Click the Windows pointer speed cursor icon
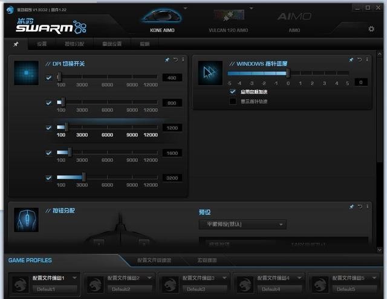The image size is (387, 299). tap(210, 73)
